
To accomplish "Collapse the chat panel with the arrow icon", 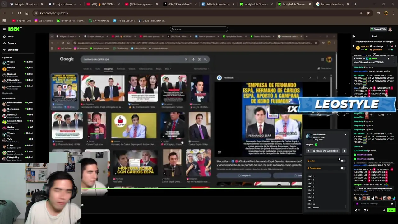I will pyautogui.click(x=354, y=36).
